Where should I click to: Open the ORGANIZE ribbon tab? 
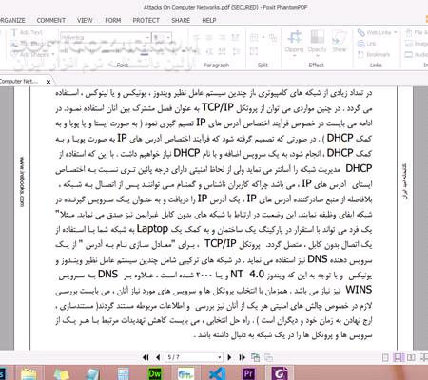tap(12, 20)
